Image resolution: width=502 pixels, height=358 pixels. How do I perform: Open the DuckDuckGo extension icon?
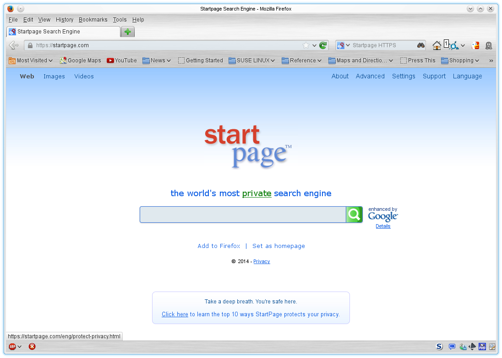(x=475, y=45)
